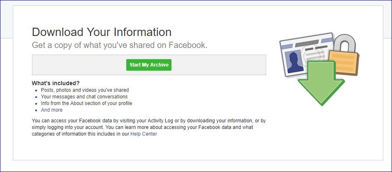Open the And more link
392x172 pixels.
coord(52,110)
